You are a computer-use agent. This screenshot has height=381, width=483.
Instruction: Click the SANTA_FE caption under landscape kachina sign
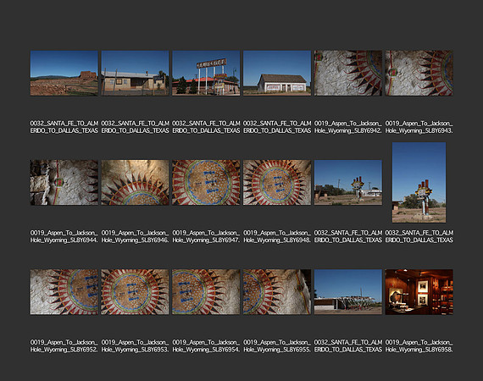coord(348,236)
